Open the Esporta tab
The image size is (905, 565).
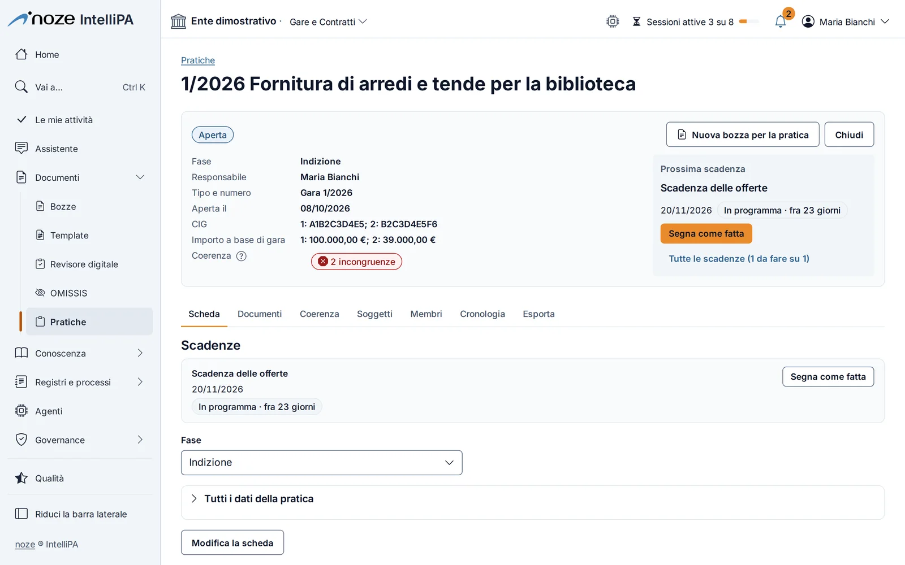[538, 314]
